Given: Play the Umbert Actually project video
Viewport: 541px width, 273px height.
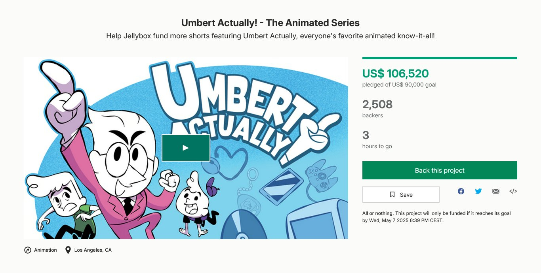Looking at the screenshot, I should 186,148.
